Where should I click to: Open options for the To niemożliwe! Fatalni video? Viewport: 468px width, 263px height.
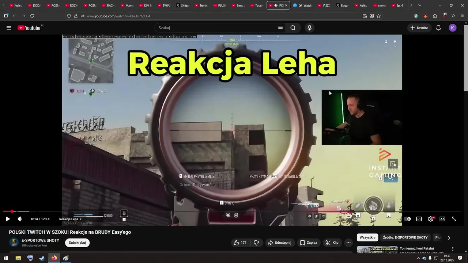point(453,249)
